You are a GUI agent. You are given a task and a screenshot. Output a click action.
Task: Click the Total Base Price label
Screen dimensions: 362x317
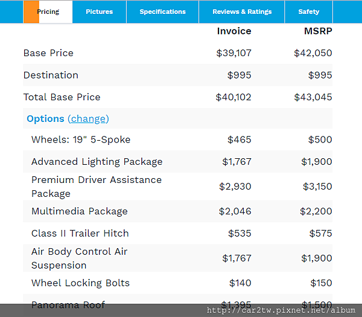pos(62,97)
